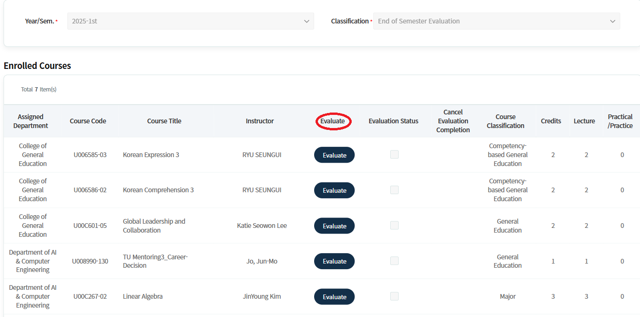This screenshot has width=640, height=317.
Task: Click Evaluate button for Korean Comprehension 3
Action: click(334, 190)
